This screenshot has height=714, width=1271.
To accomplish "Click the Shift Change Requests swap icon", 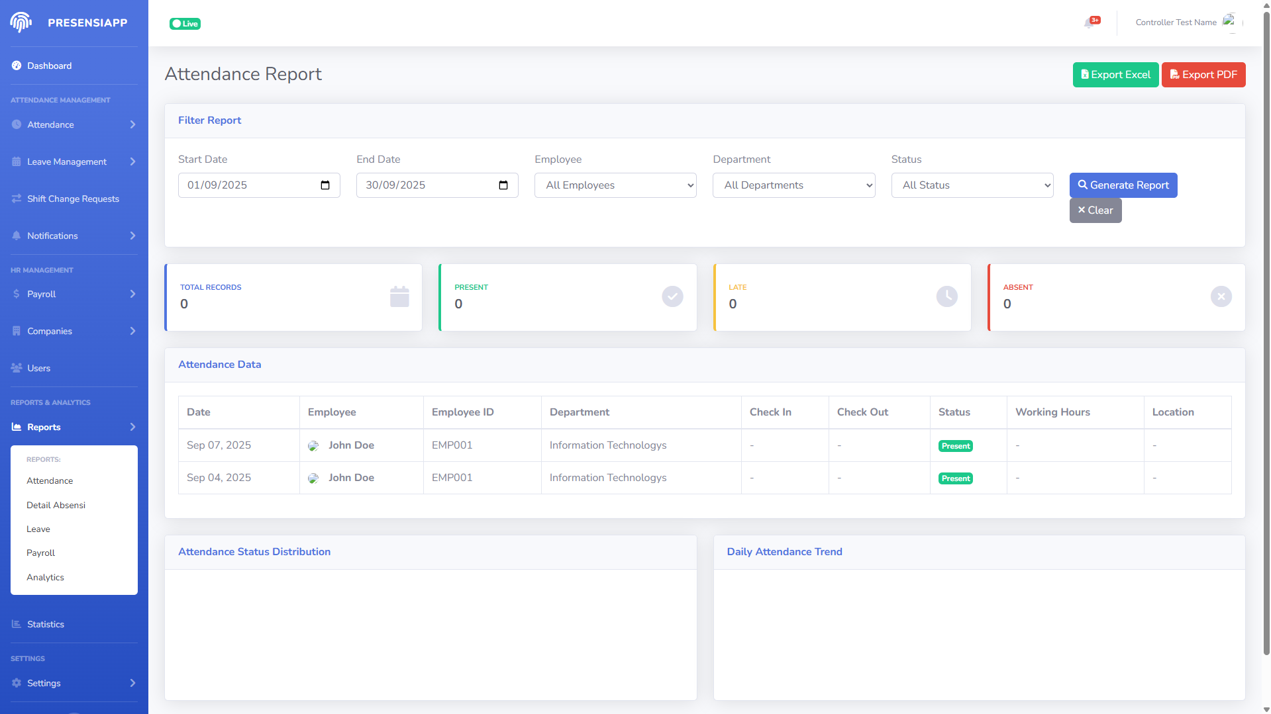I will [x=17, y=199].
